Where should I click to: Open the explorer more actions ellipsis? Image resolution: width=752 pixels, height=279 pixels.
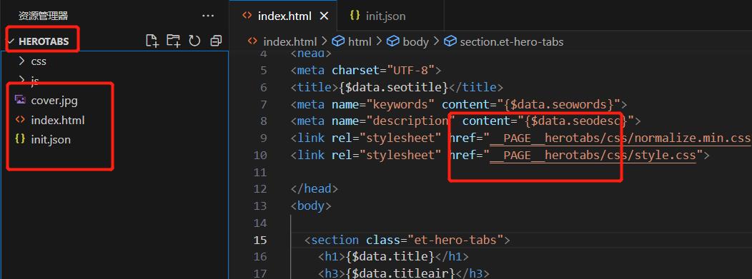tap(208, 16)
